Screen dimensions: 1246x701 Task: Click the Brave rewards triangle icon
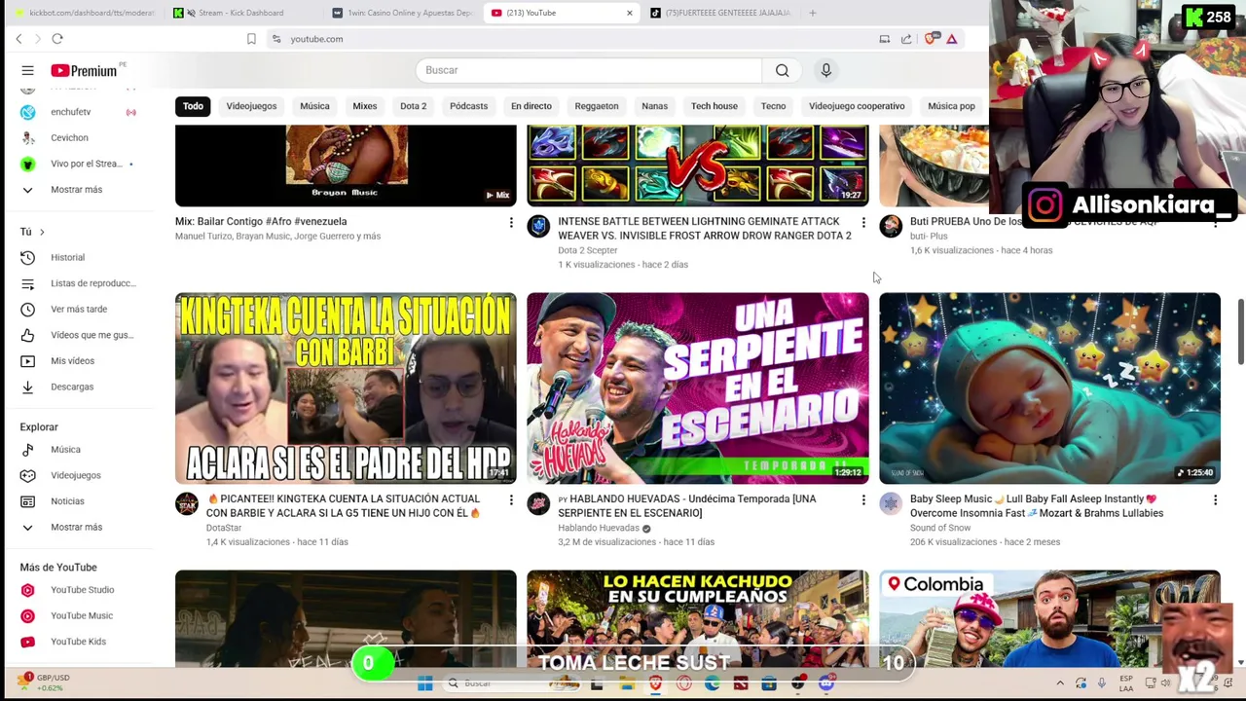951,39
